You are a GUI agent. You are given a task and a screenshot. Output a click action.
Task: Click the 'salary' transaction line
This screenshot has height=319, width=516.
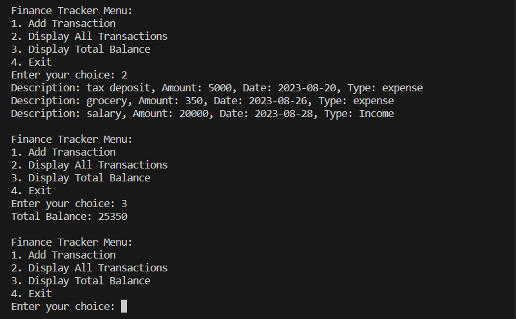[202, 113]
